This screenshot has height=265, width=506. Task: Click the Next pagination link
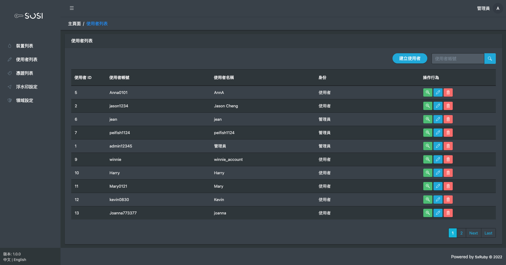473,233
